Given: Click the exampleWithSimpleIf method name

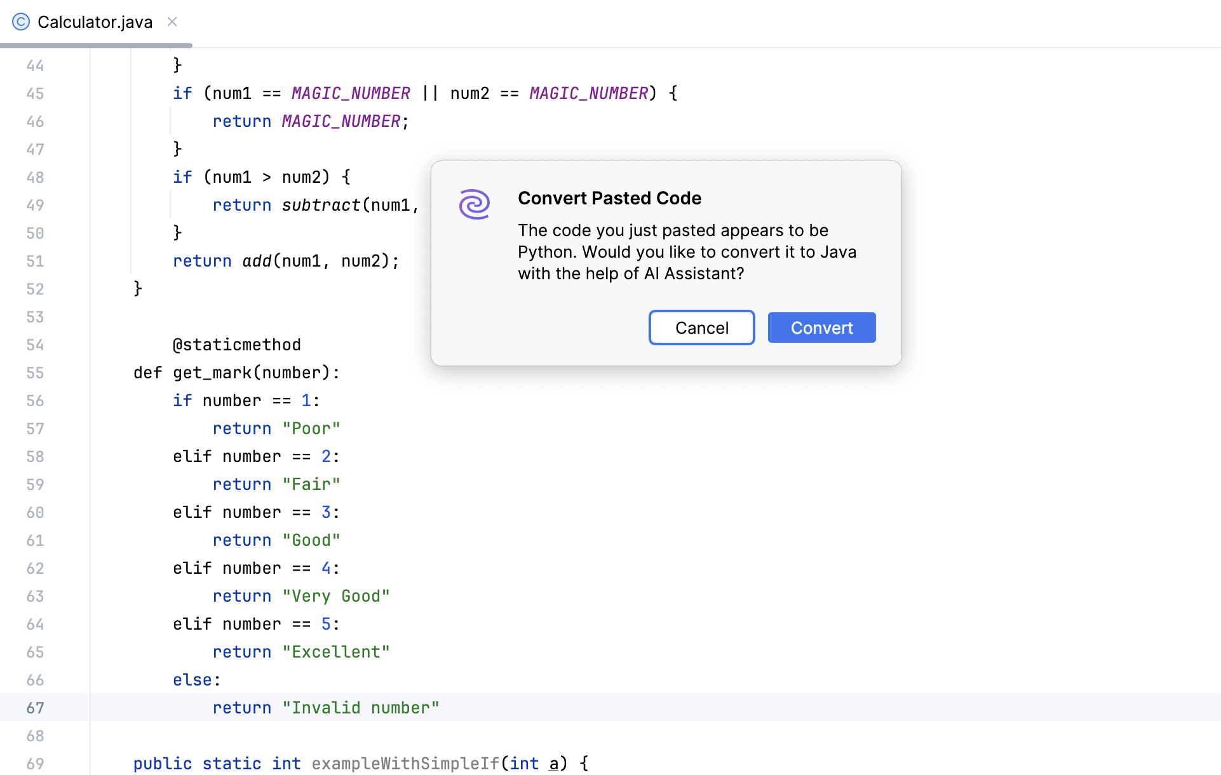Looking at the screenshot, I should point(405,764).
